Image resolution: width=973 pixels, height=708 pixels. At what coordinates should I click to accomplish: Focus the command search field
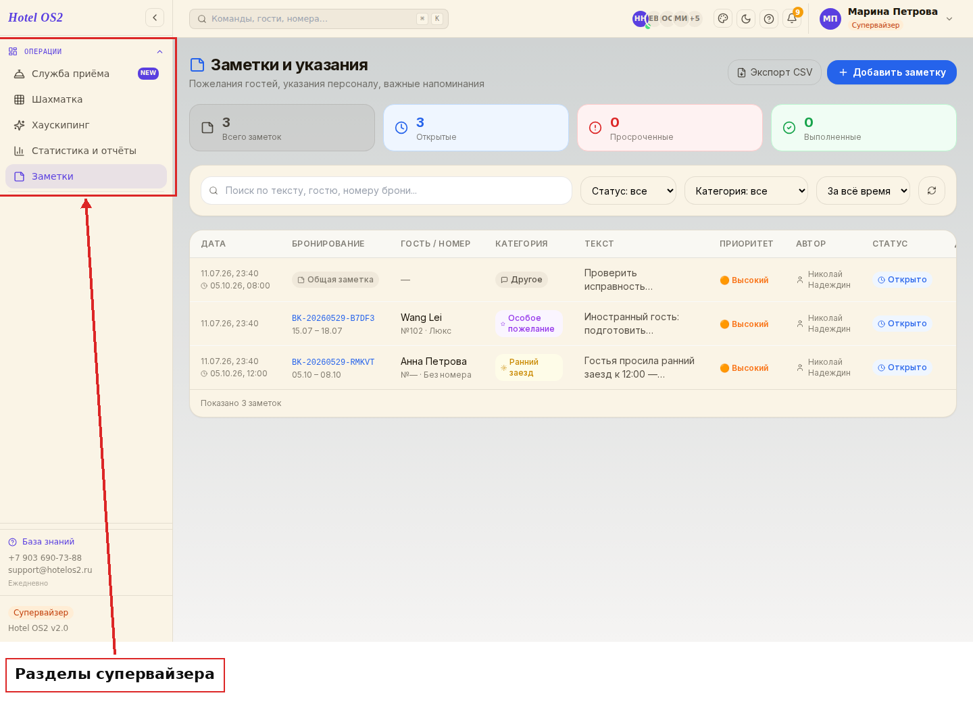click(x=319, y=19)
